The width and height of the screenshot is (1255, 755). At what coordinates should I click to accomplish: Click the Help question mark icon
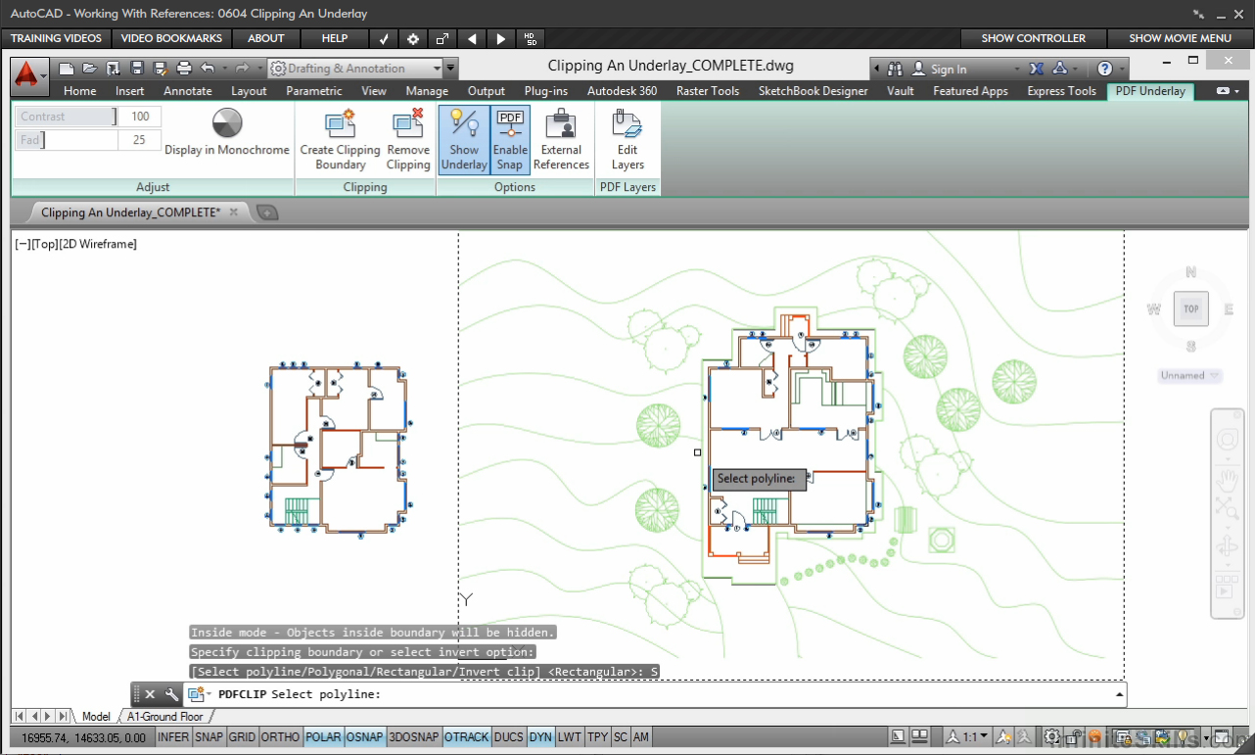1105,69
